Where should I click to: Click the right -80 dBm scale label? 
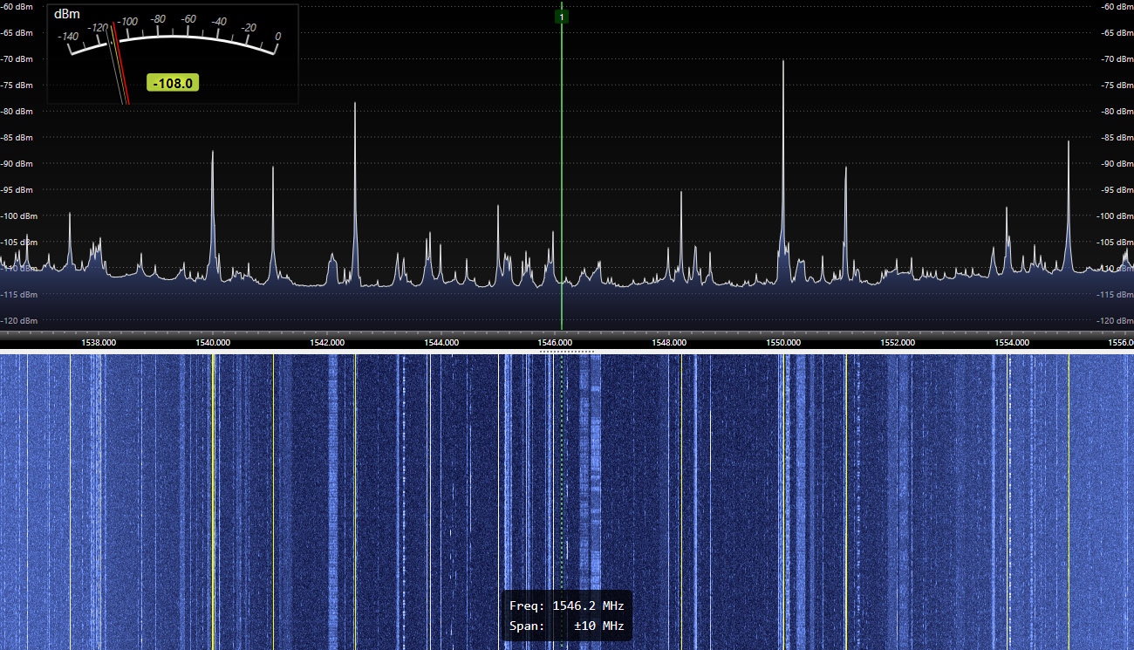coord(1116,111)
